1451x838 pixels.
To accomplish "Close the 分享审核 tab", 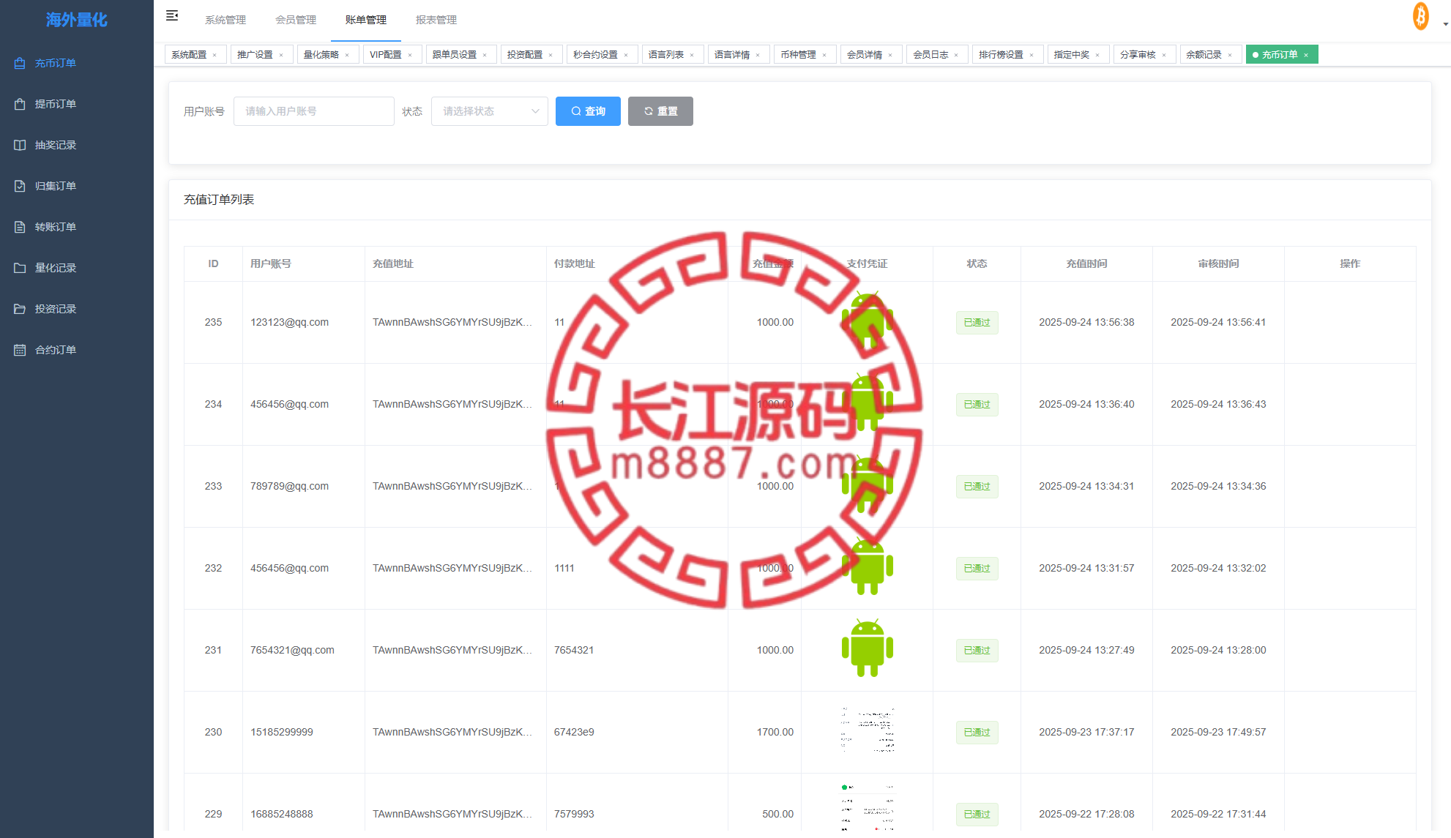I will (x=1164, y=56).
